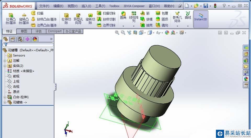Choose the 放样凸台/基体 loft feature

44,19
